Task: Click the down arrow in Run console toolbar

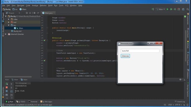Action: [11, 87]
